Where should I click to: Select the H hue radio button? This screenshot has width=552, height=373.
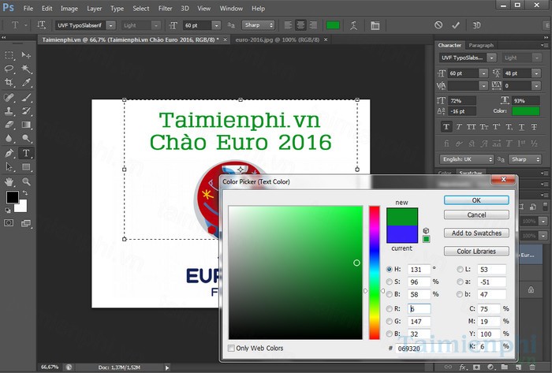click(x=389, y=269)
